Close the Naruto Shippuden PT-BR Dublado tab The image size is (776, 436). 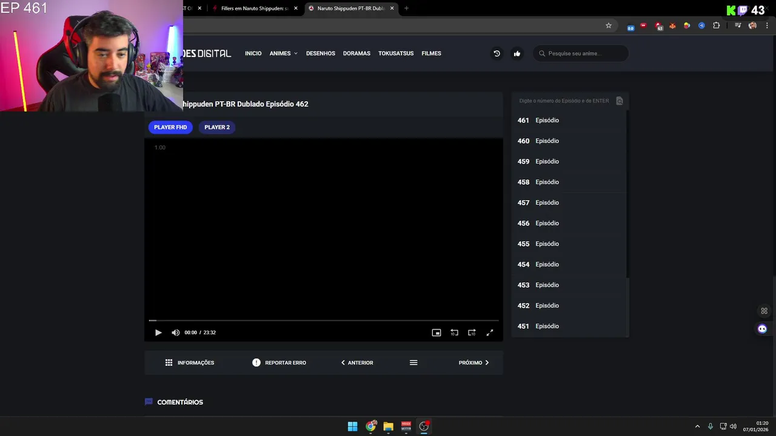[x=392, y=8]
